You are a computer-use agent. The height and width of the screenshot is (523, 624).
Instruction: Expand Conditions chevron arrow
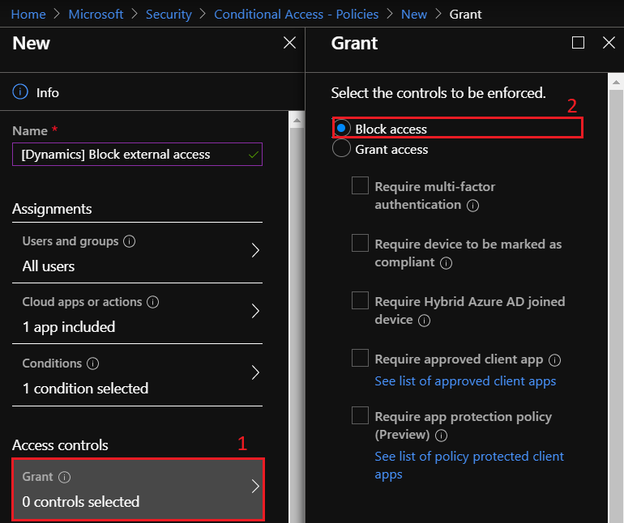coord(255,372)
